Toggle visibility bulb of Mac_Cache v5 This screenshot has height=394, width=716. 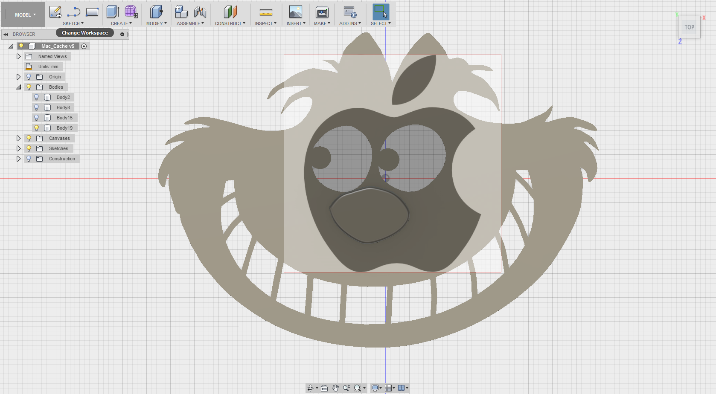21,46
